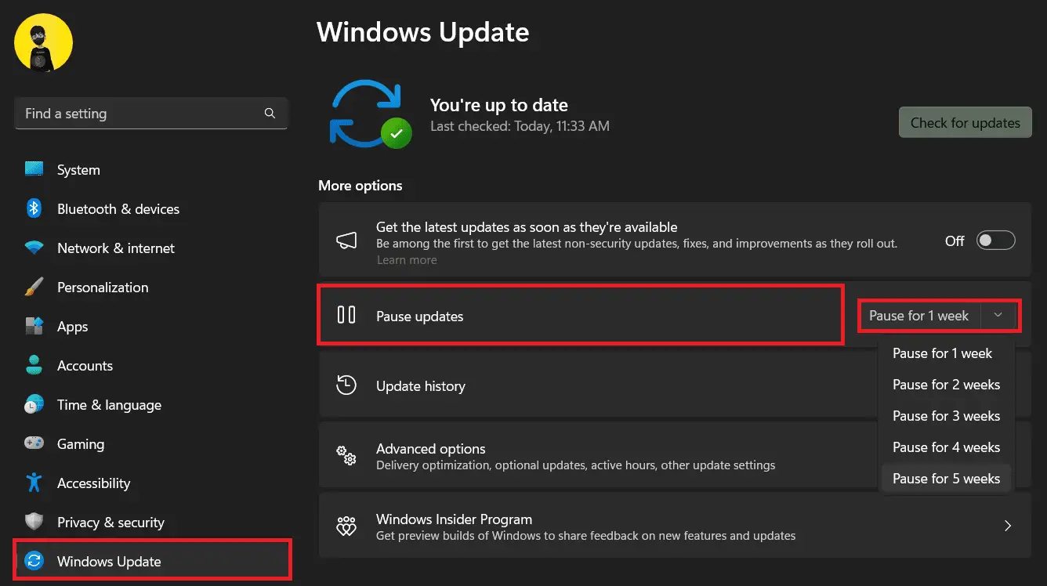Click the Update history clock icon
Viewport: 1047px width, 586px height.
click(346, 385)
